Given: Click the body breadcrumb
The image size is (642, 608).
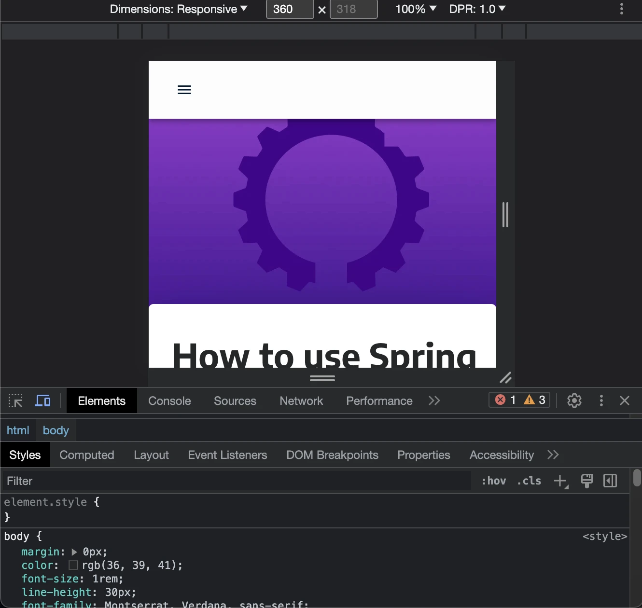Looking at the screenshot, I should tap(56, 430).
